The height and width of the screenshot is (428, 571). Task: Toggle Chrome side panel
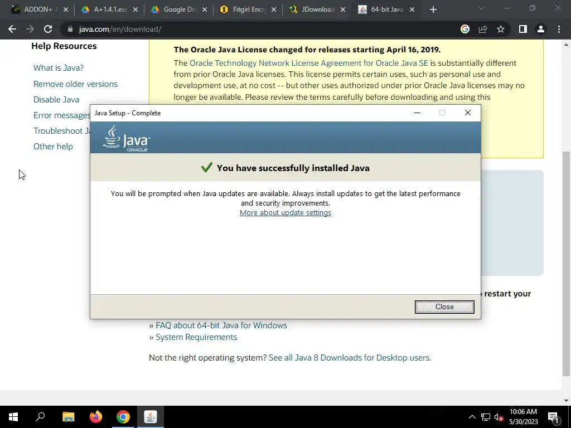523,29
